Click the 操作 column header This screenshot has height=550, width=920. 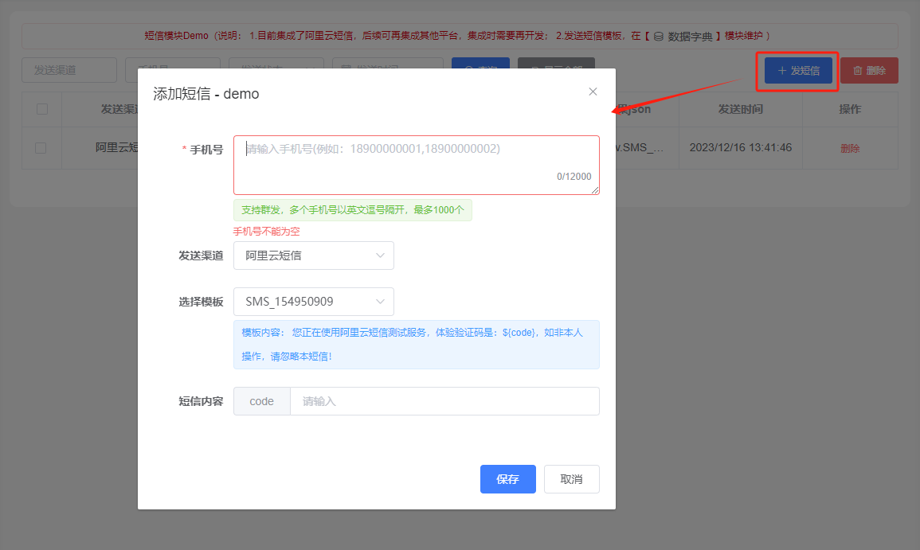(x=850, y=109)
